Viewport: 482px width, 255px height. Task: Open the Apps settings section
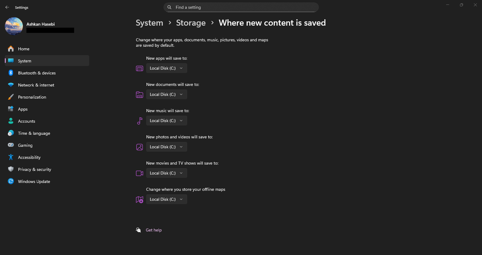[23, 109]
